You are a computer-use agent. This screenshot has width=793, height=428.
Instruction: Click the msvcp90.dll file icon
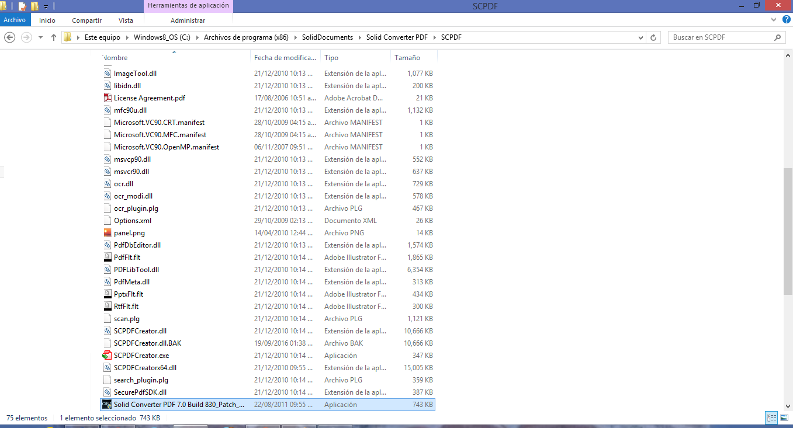point(107,159)
